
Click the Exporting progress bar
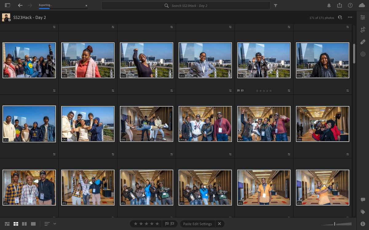point(63,9)
